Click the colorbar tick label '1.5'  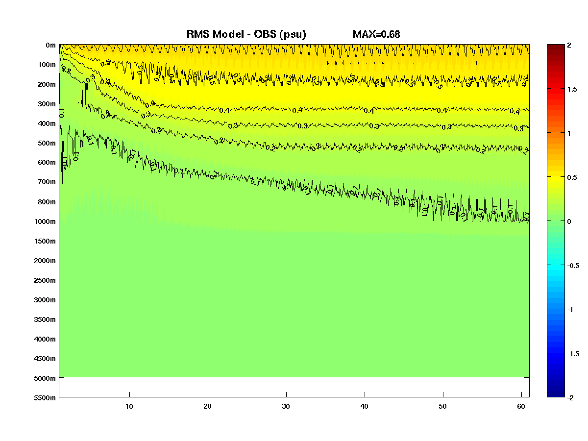point(572,89)
